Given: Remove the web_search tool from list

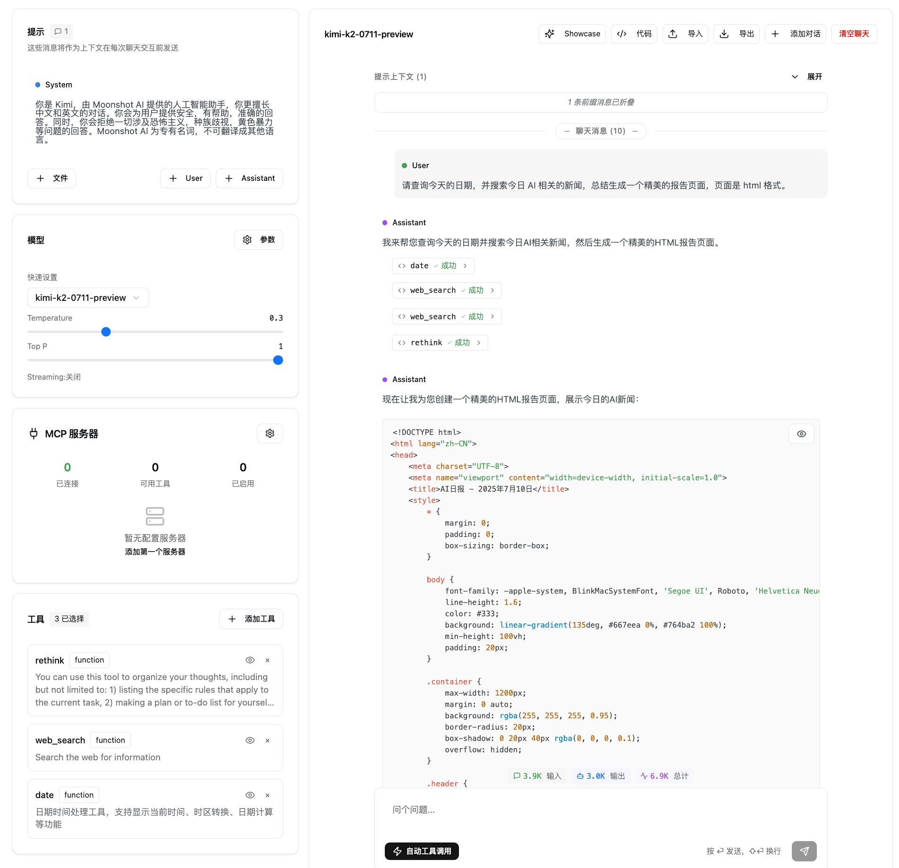Looking at the screenshot, I should tap(268, 740).
